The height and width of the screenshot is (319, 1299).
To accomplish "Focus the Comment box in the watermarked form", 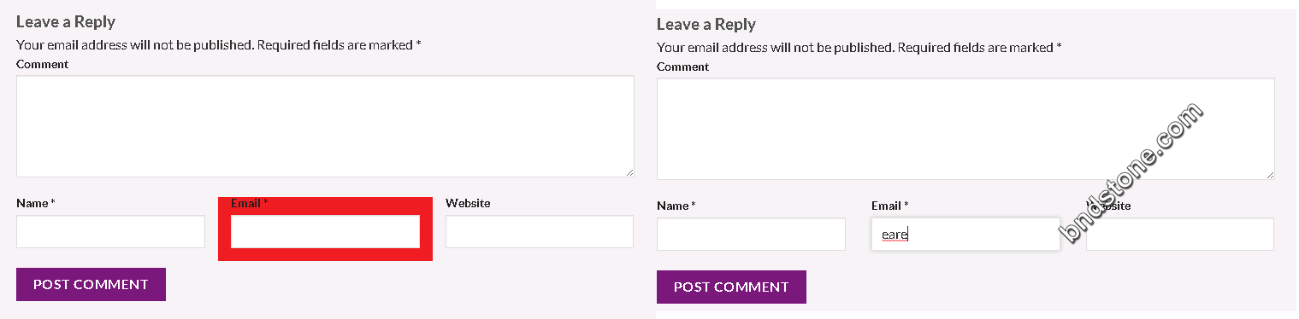I will [965, 129].
